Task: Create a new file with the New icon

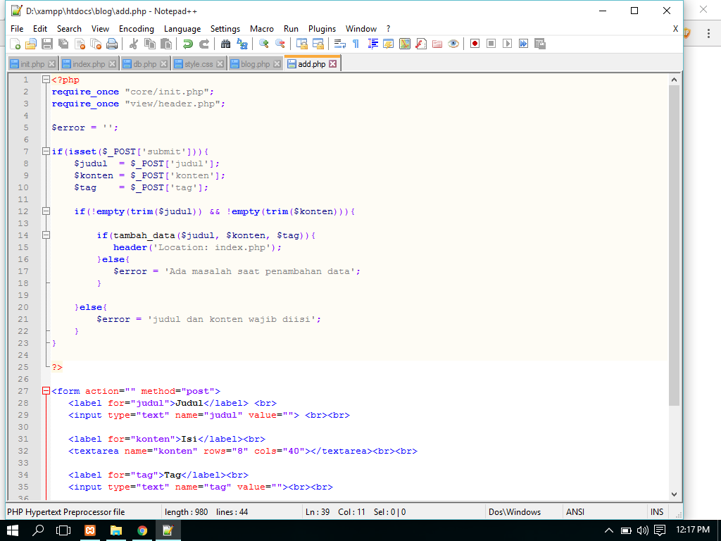Action: pyautogui.click(x=15, y=44)
